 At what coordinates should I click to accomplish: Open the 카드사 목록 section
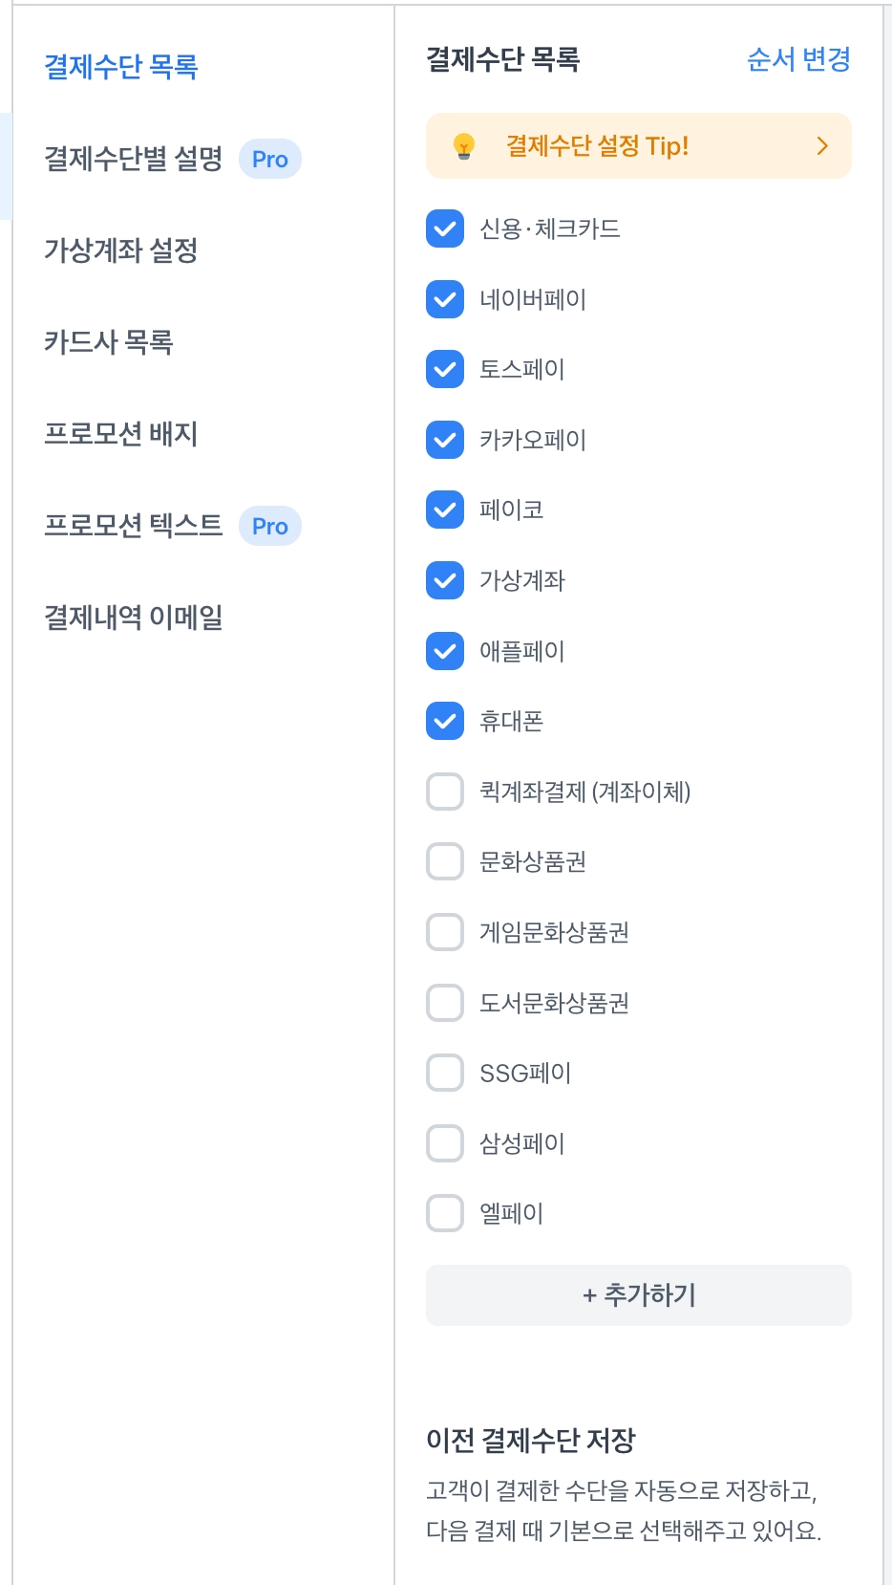click(109, 342)
